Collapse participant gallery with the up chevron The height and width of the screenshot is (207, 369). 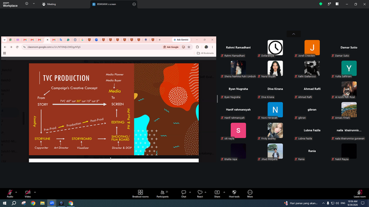(293, 34)
